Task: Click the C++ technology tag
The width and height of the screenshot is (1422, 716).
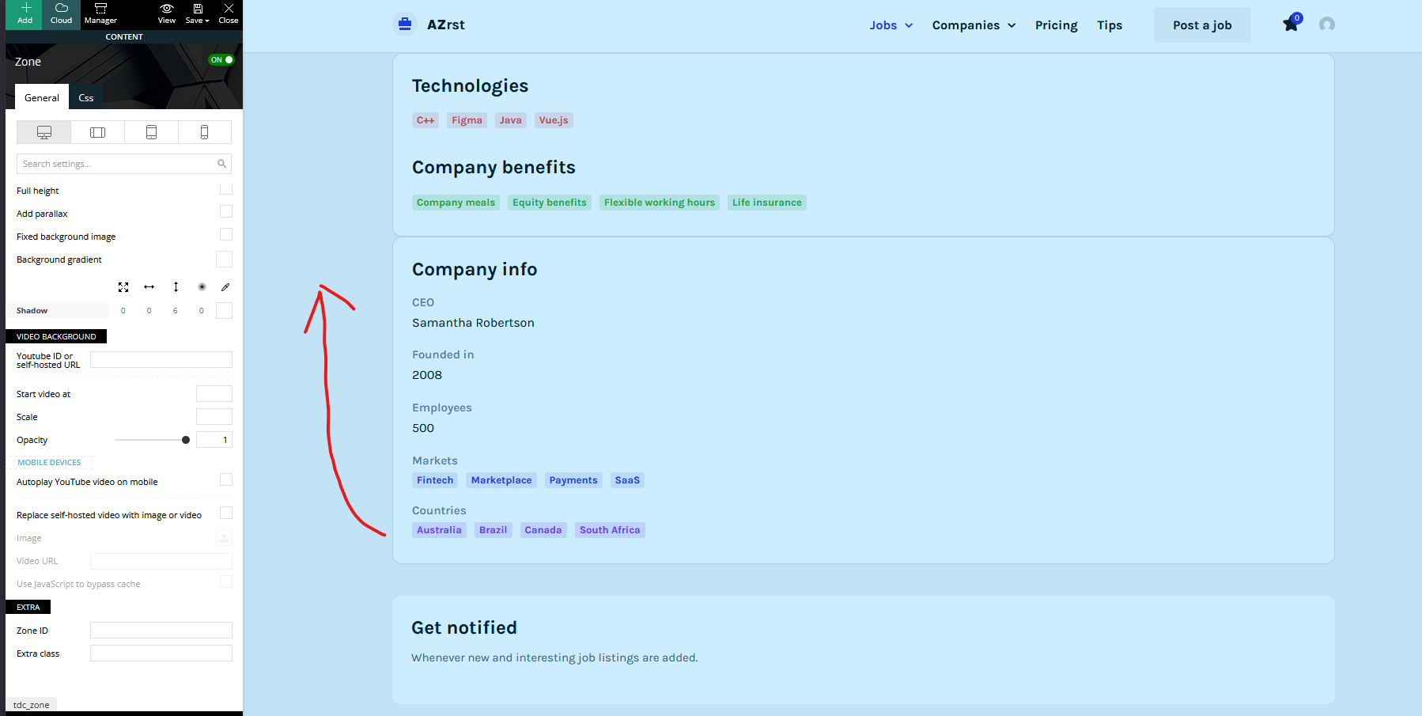Action: pos(425,120)
